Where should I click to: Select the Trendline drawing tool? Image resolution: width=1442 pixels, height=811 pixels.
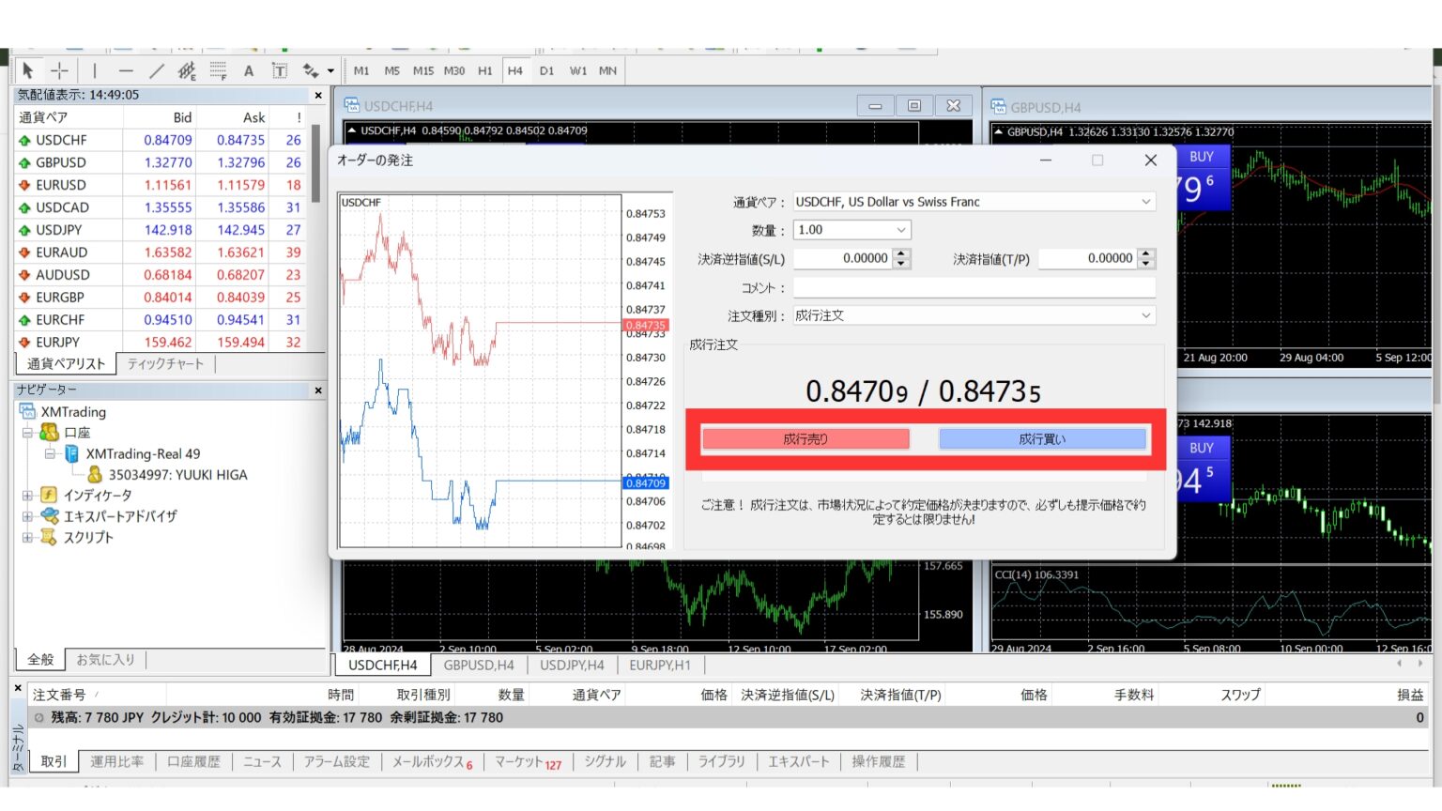pos(157,70)
